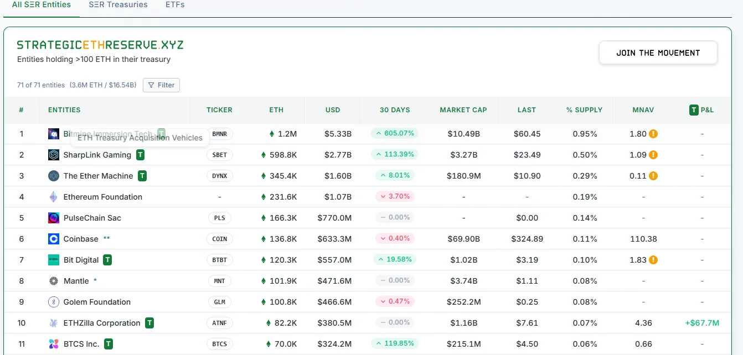Click the MNT ticker badge
Image resolution: width=743 pixels, height=355 pixels.
219,281
